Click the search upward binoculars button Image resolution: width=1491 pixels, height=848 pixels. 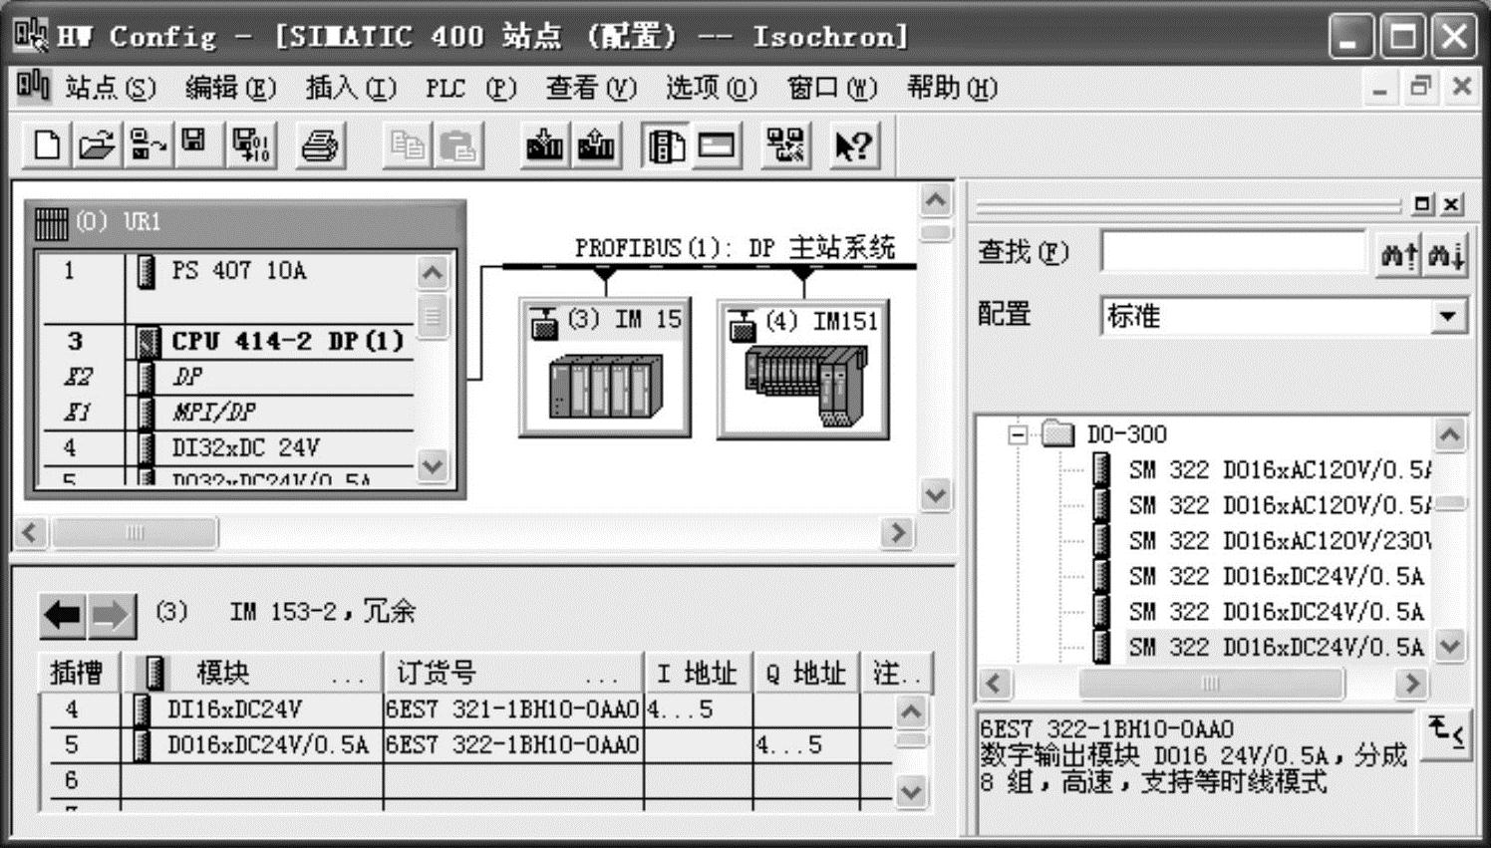1397,254
